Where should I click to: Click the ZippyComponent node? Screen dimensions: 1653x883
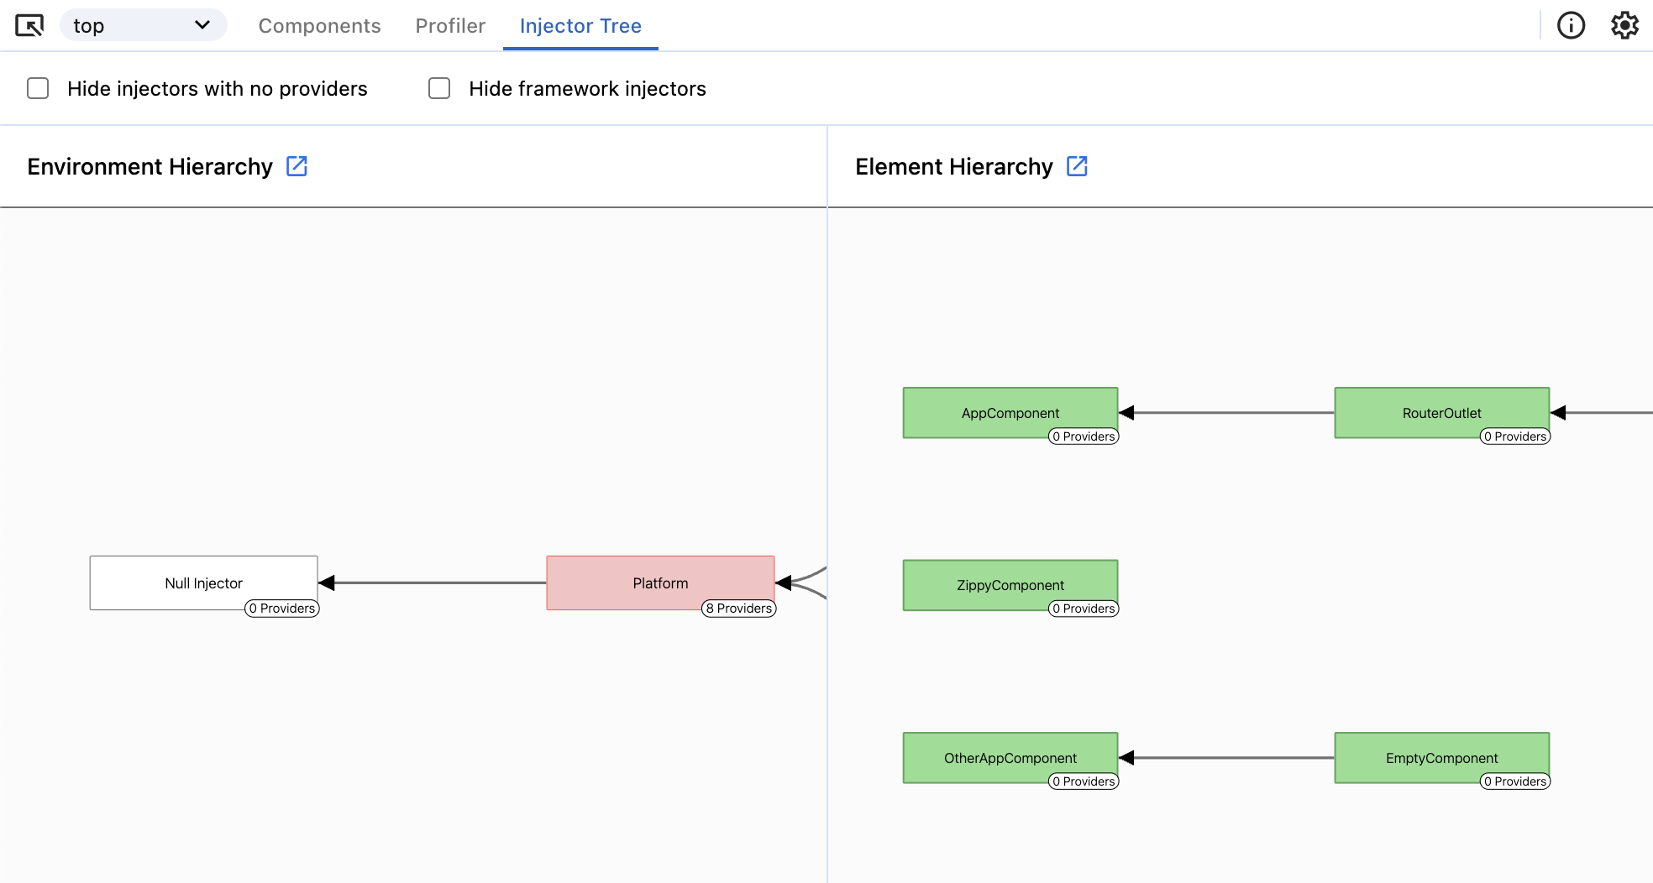(x=1010, y=585)
